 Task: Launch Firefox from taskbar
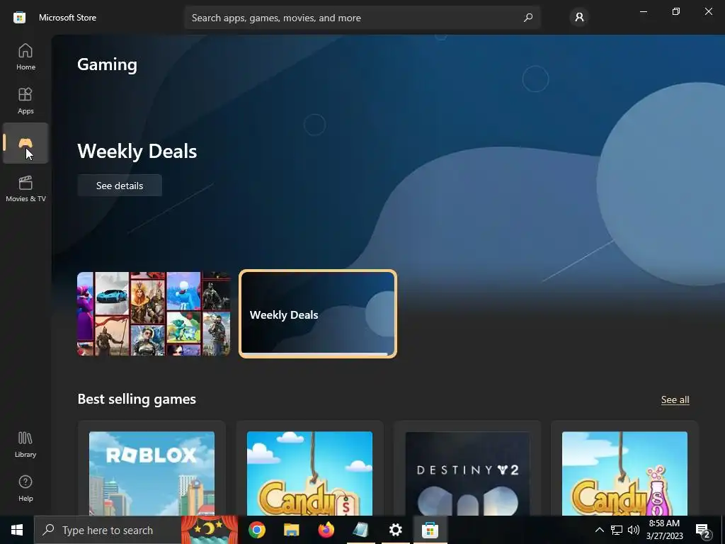pyautogui.click(x=326, y=530)
